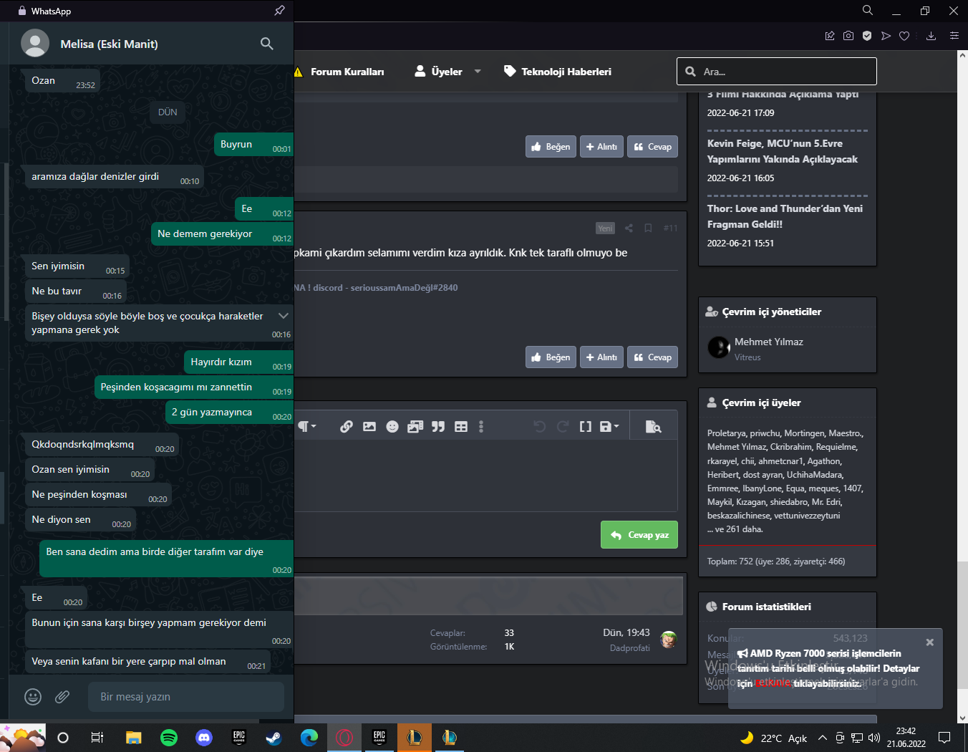968x752 pixels.
Task: Click upper post's Alıntı button
Action: [601, 147]
